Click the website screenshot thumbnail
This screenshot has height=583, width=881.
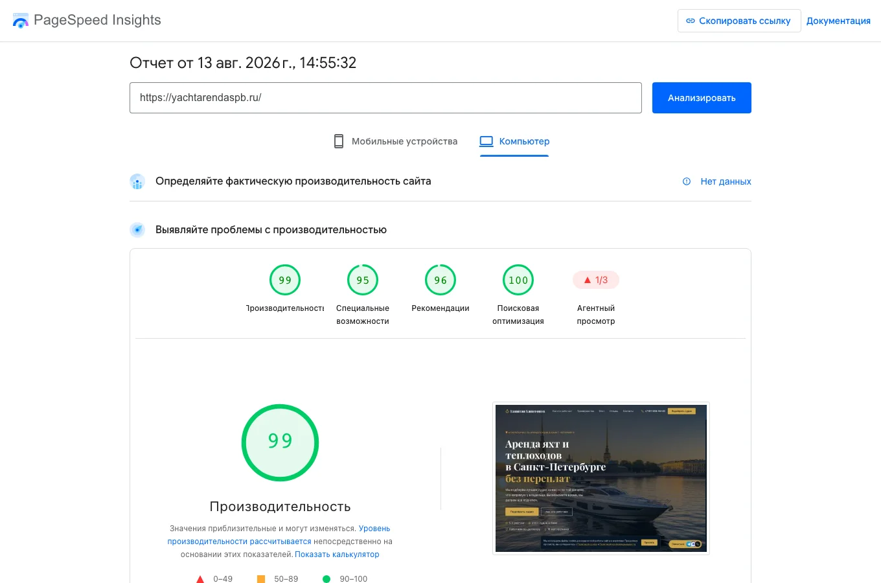point(601,478)
